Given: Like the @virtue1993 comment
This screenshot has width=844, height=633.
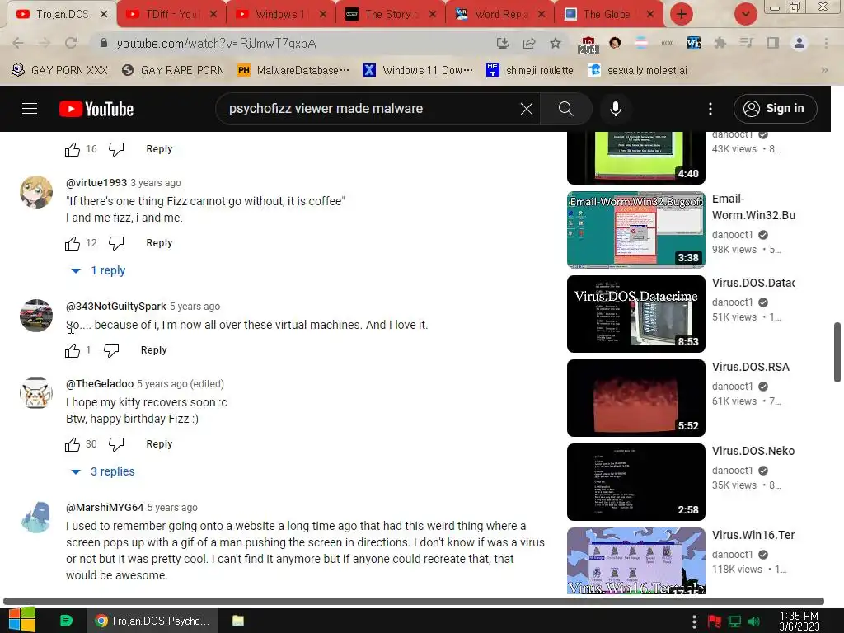Looking at the screenshot, I should [73, 243].
